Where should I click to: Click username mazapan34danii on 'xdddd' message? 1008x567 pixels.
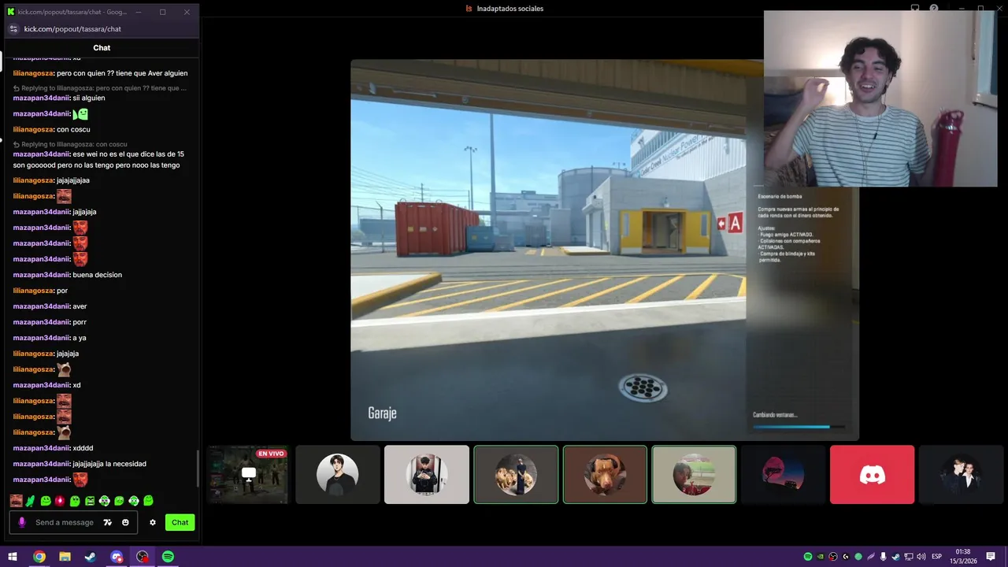coord(42,448)
